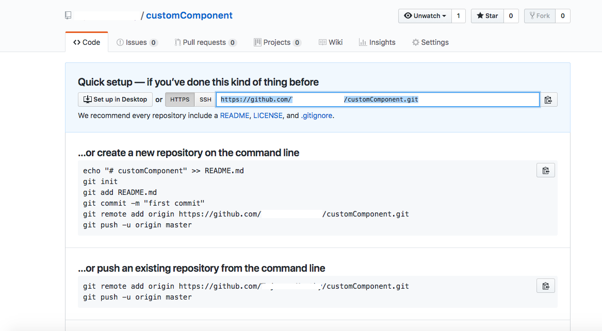
Task: Follow the .gitignore link
Action: coord(317,115)
